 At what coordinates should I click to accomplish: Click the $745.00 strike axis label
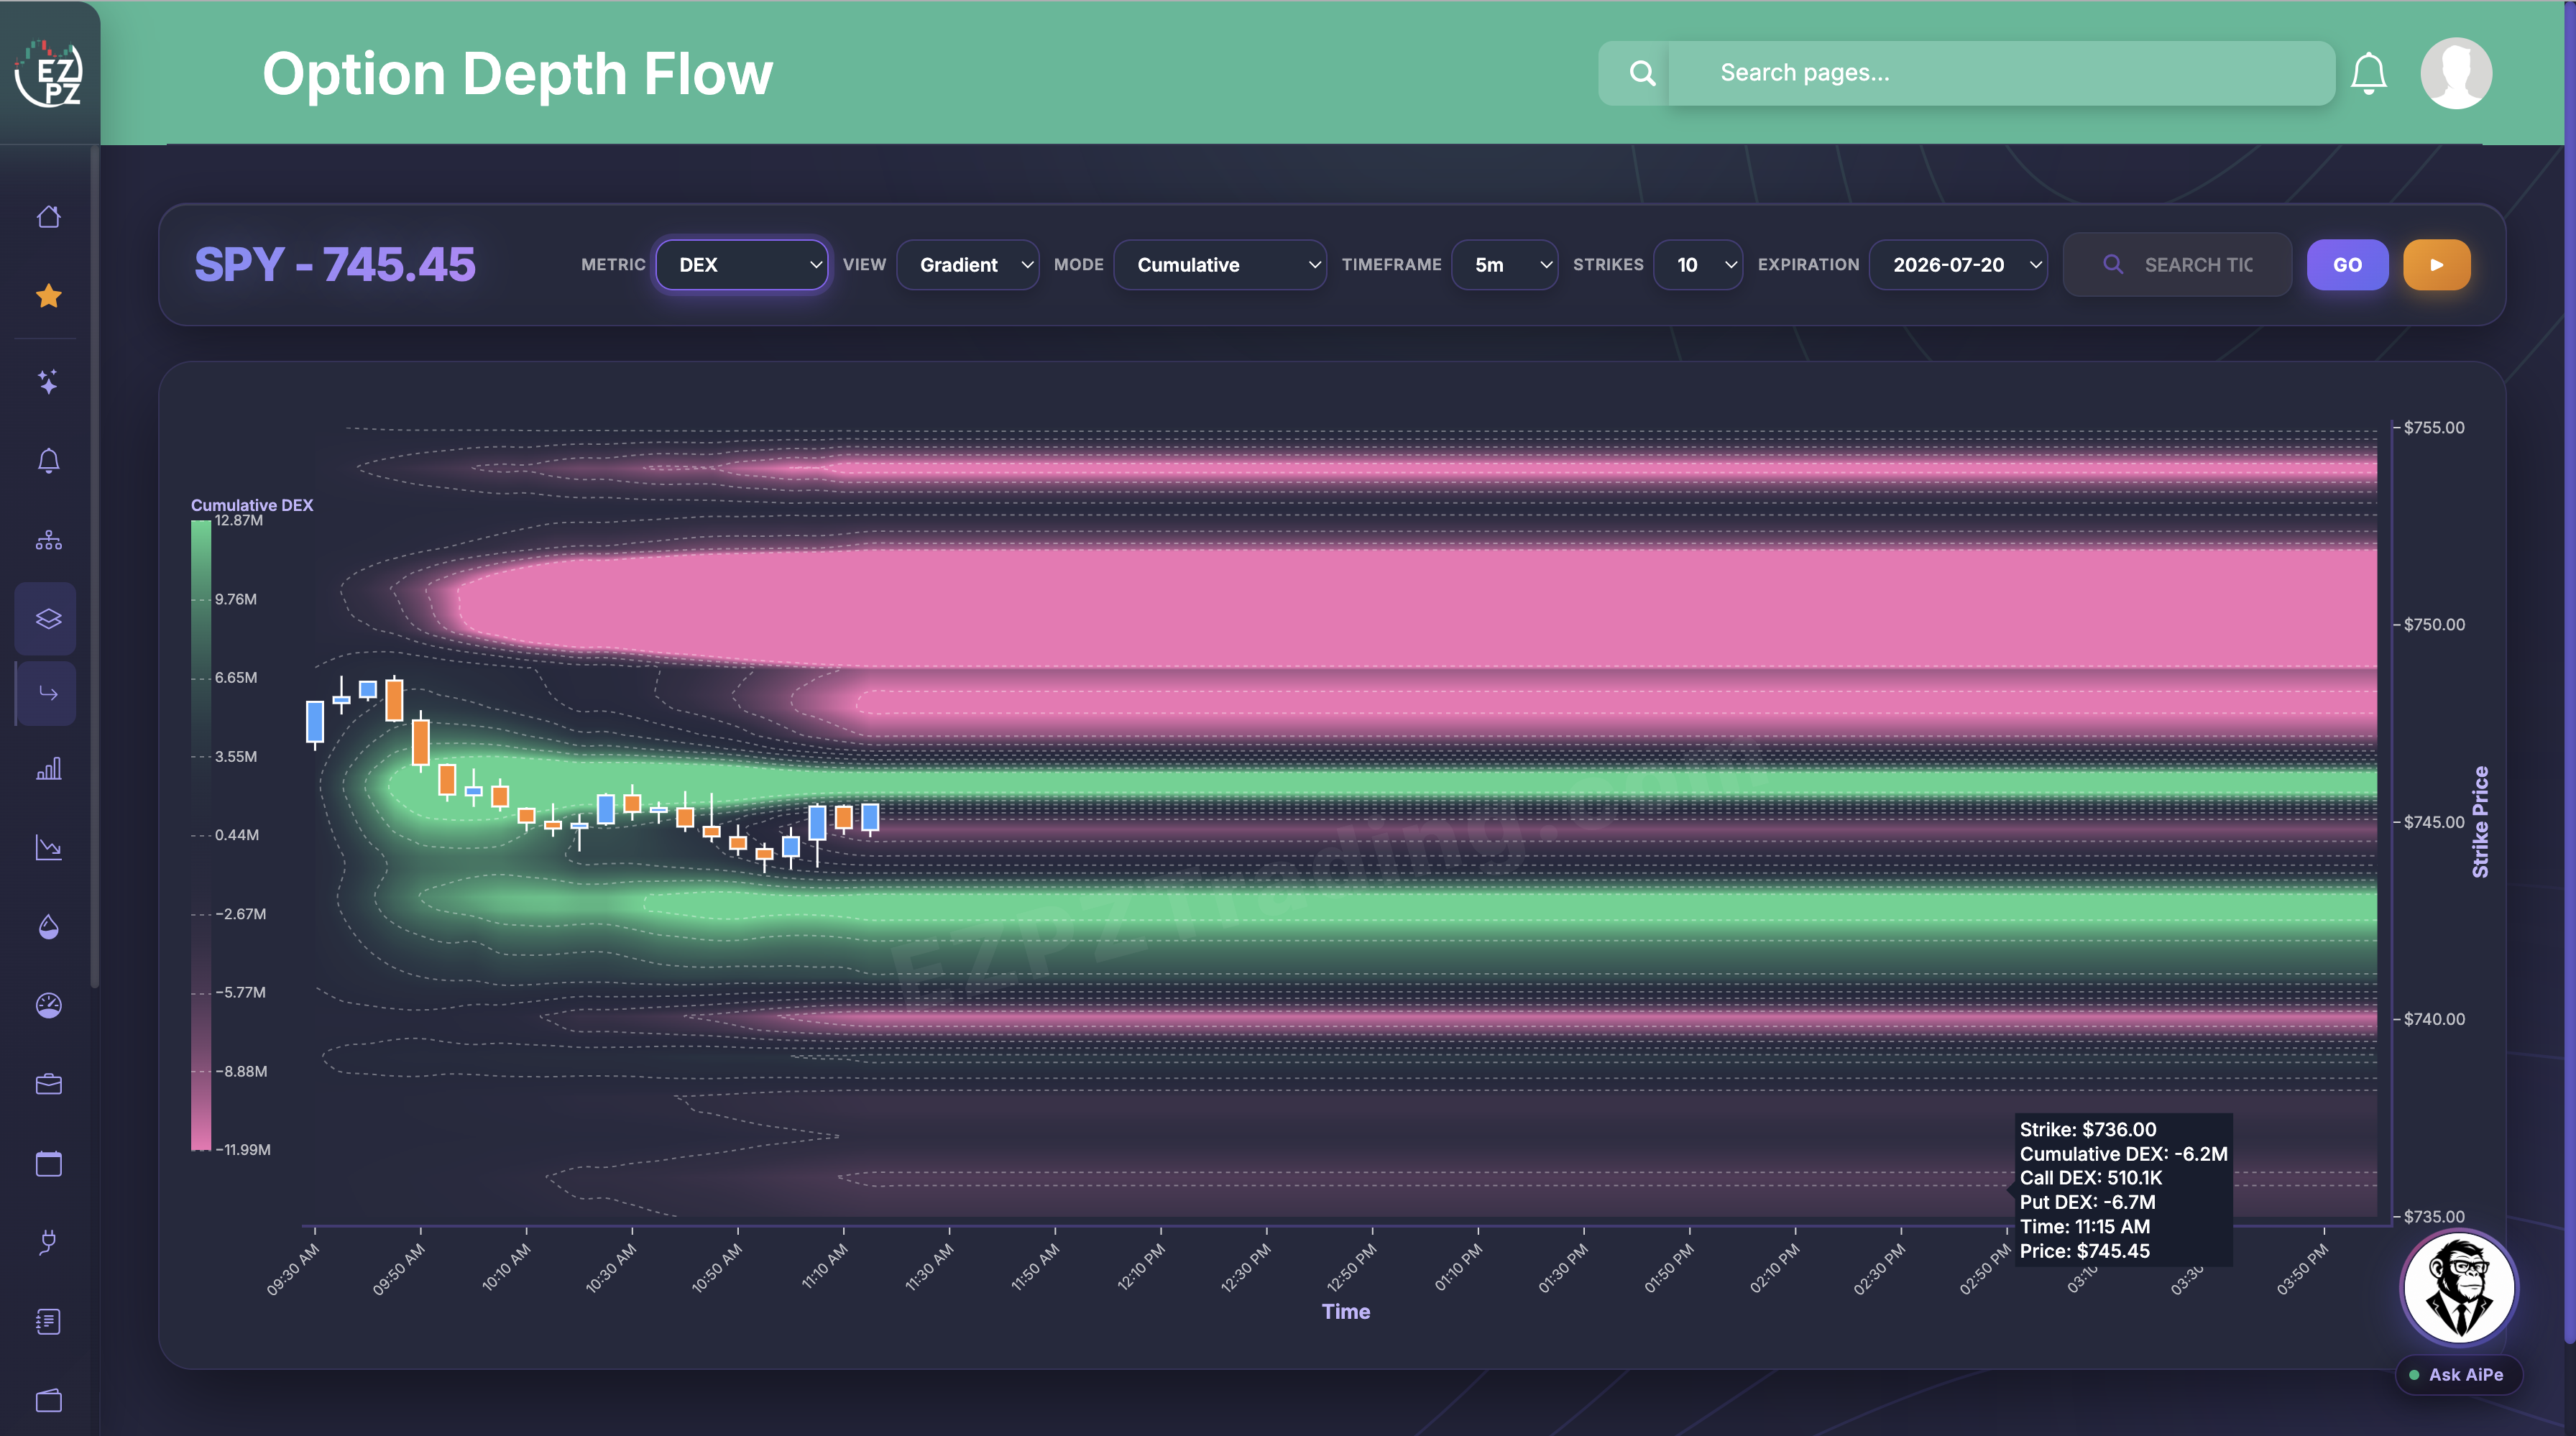coord(2434,822)
